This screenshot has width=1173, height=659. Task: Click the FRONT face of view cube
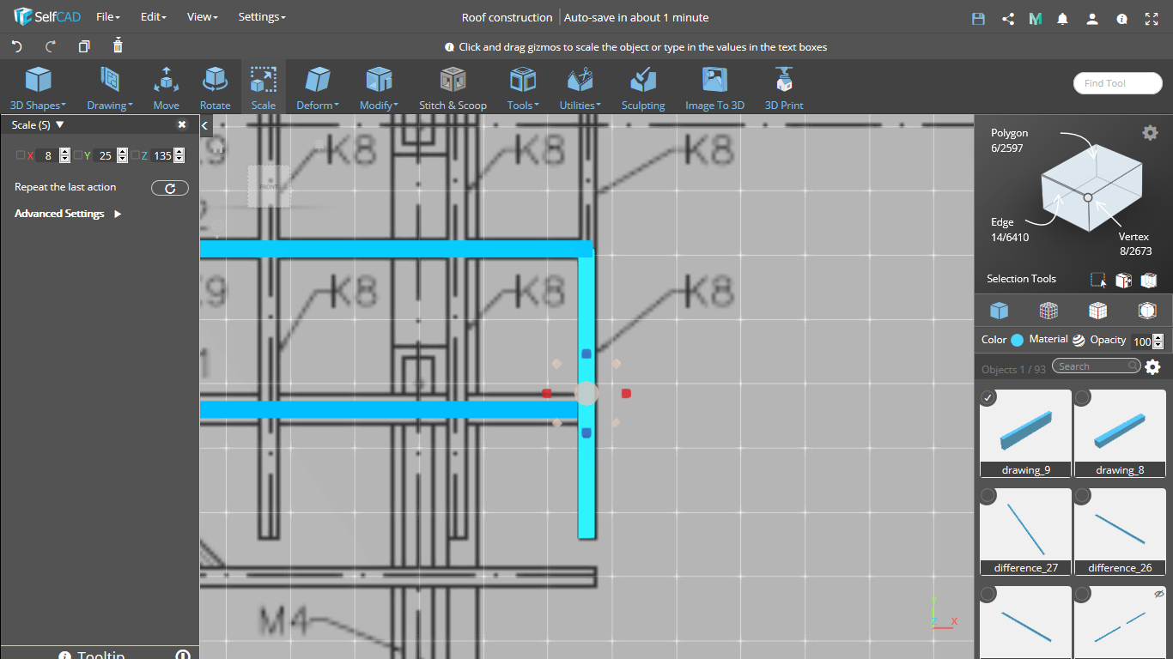pyautogui.click(x=270, y=186)
